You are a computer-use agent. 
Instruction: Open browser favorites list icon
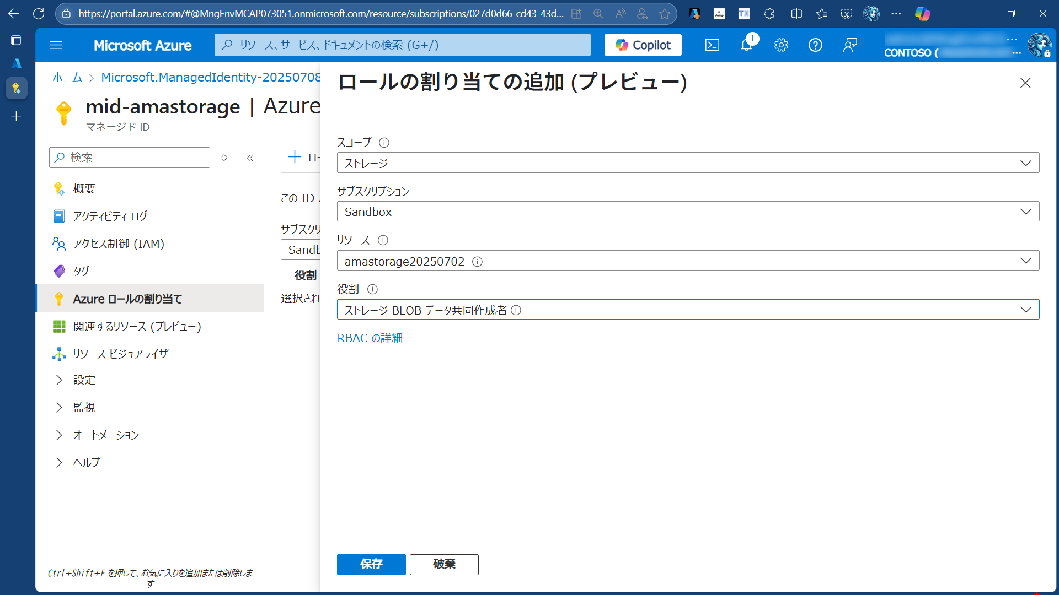pos(822,14)
